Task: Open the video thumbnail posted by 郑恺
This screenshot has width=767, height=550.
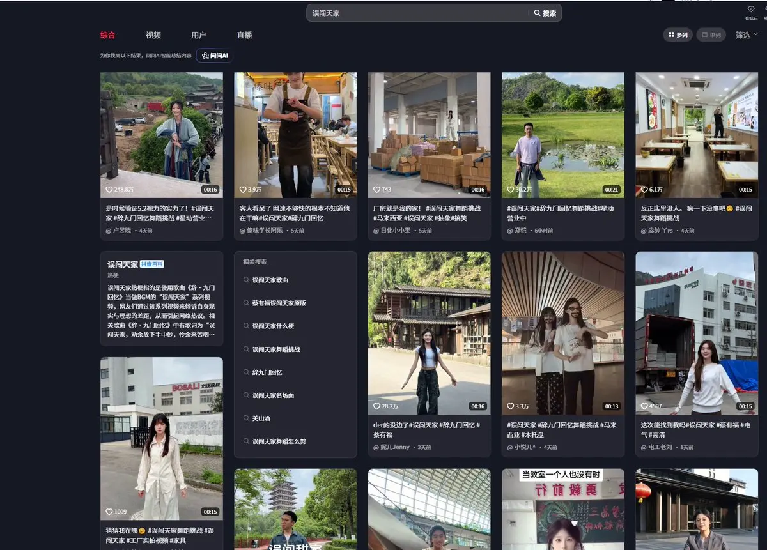Action: [563, 135]
